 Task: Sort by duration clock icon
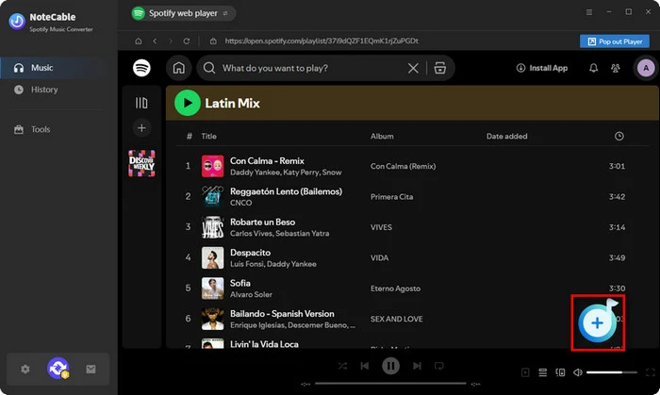click(619, 137)
